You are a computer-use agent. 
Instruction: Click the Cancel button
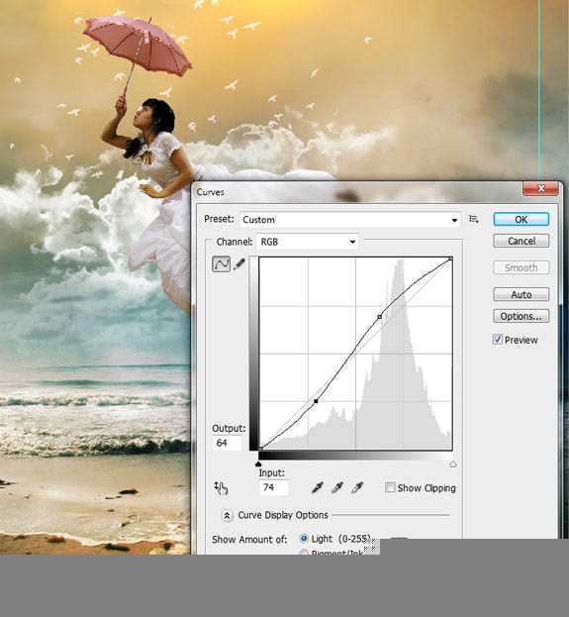[522, 241]
